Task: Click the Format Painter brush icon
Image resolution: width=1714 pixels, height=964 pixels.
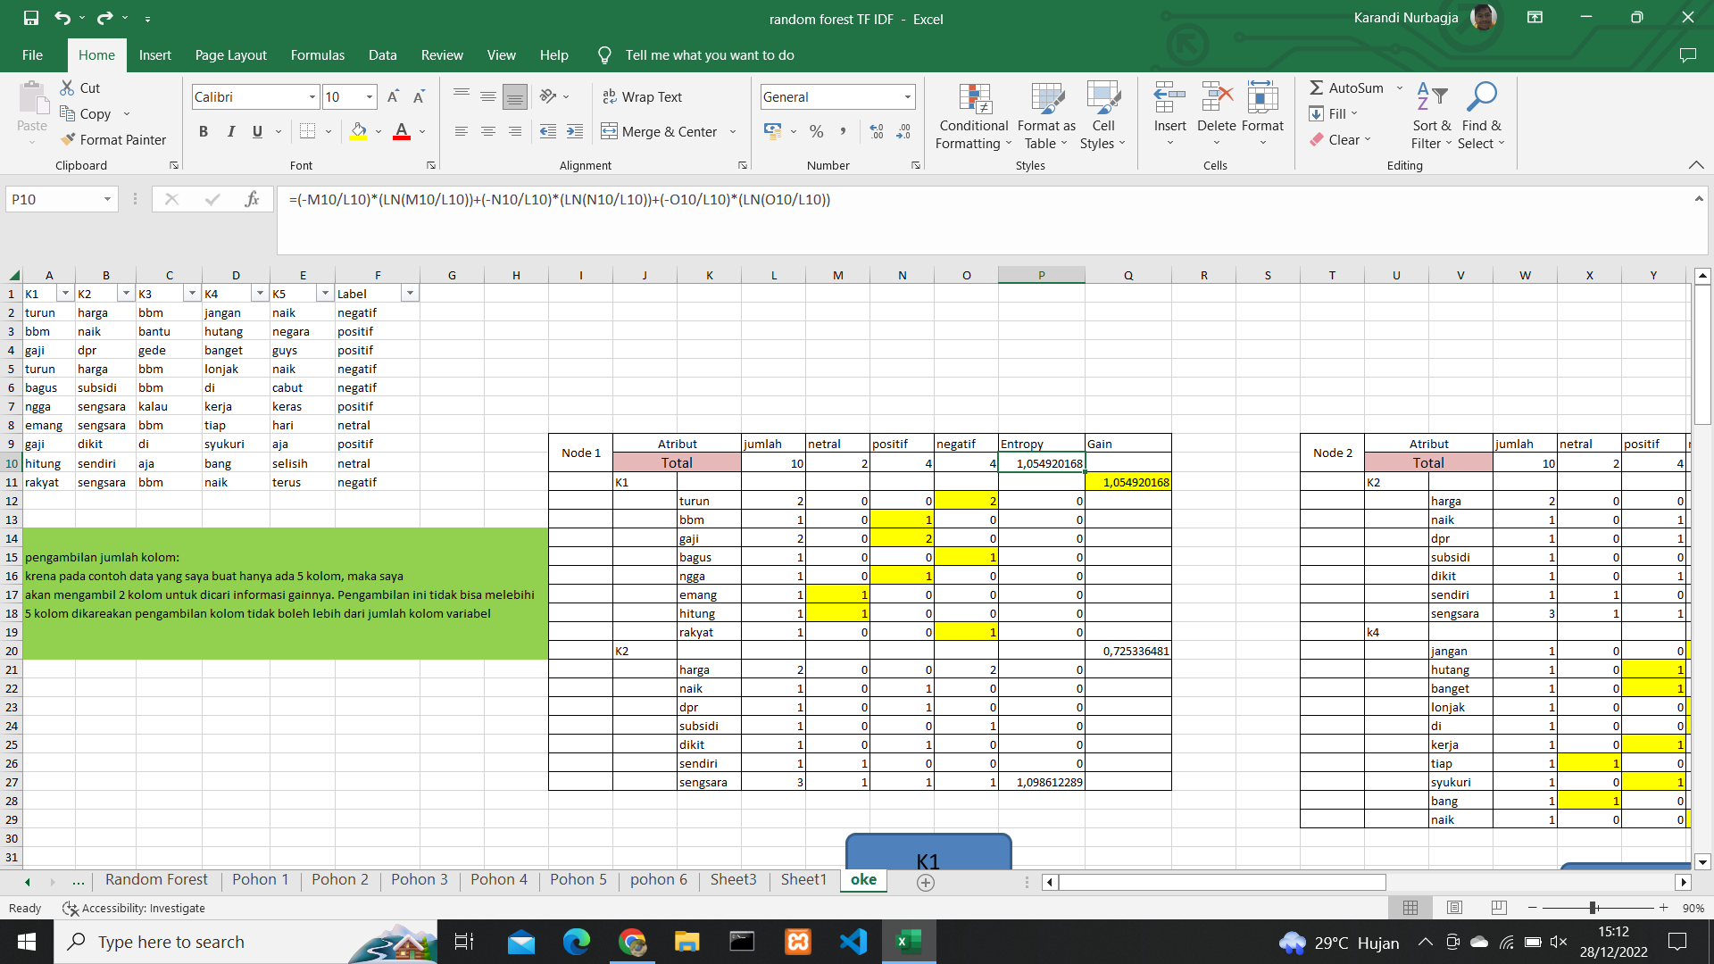Action: pos(68,139)
